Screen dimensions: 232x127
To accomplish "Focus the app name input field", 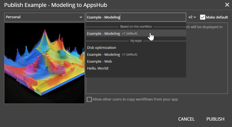I will tap(136, 17).
